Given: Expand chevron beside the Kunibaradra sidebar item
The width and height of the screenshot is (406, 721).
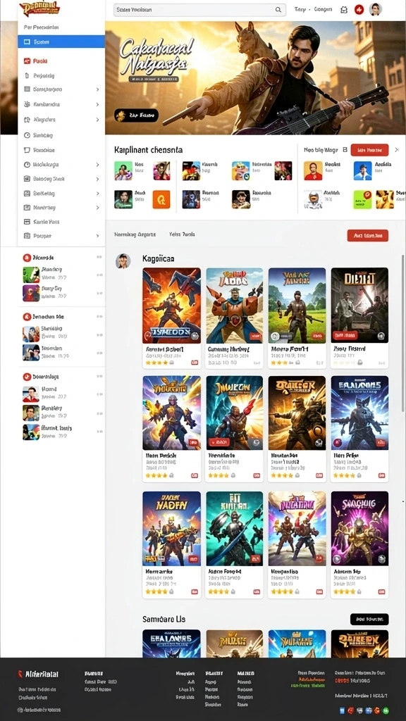Looking at the screenshot, I should pos(97,105).
